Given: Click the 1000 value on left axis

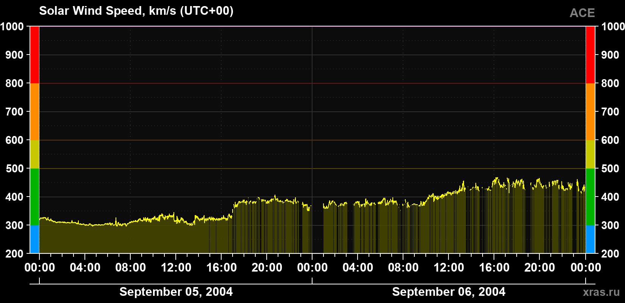Looking at the screenshot, I should pos(12,27).
